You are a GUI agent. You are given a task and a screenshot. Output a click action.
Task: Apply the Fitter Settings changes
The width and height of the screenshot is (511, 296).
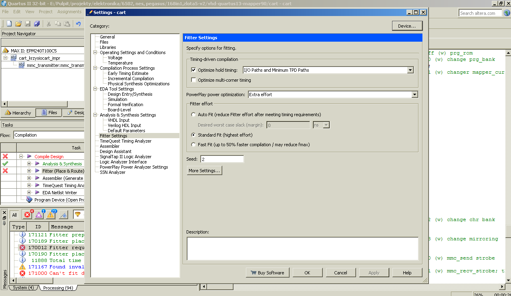click(x=374, y=272)
